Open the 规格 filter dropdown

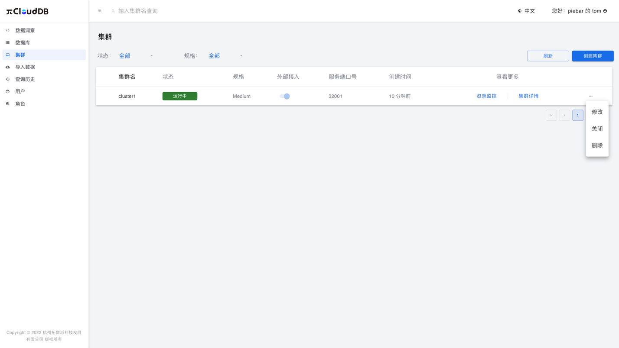[225, 56]
